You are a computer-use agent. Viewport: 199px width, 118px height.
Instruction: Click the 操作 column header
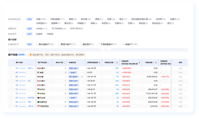(180, 62)
